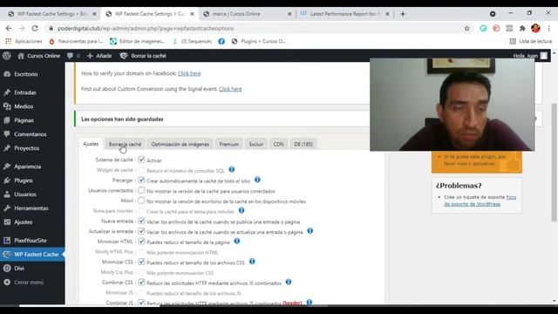This screenshot has width=558, height=314.
Task: Switch to Optimización de imágenes tab
Action: coord(180,144)
